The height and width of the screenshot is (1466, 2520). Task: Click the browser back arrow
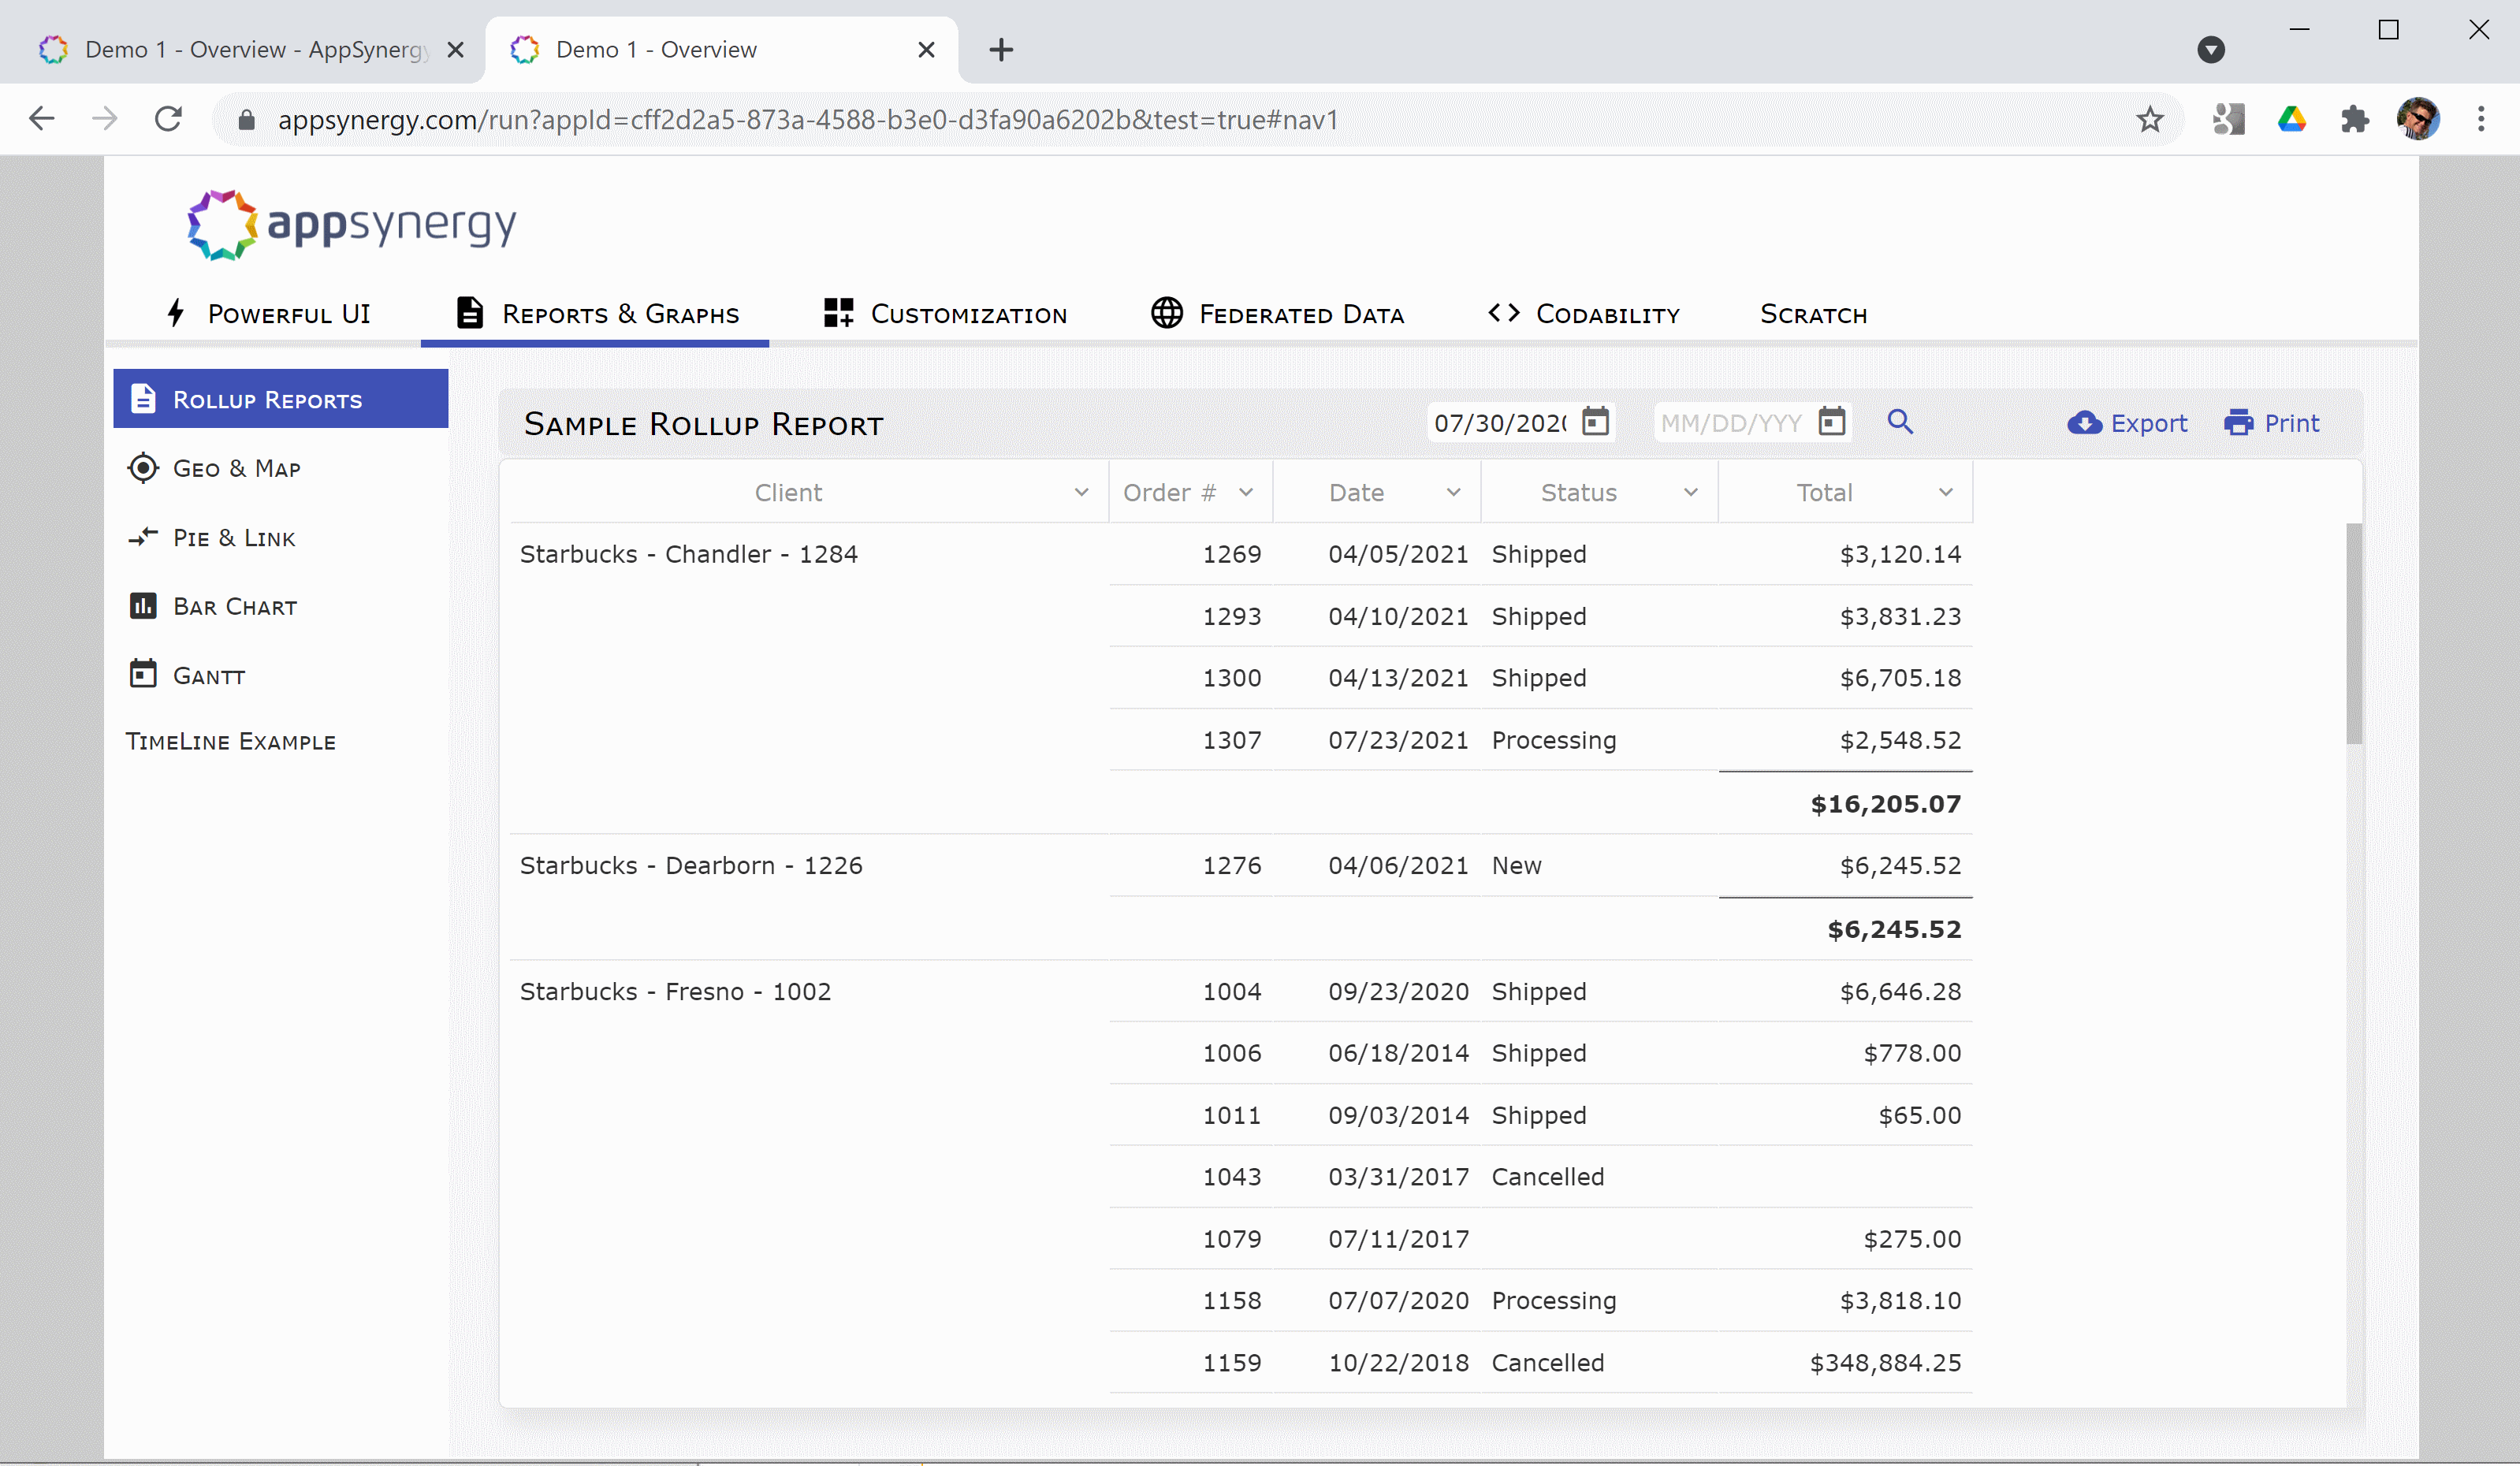click(x=41, y=119)
